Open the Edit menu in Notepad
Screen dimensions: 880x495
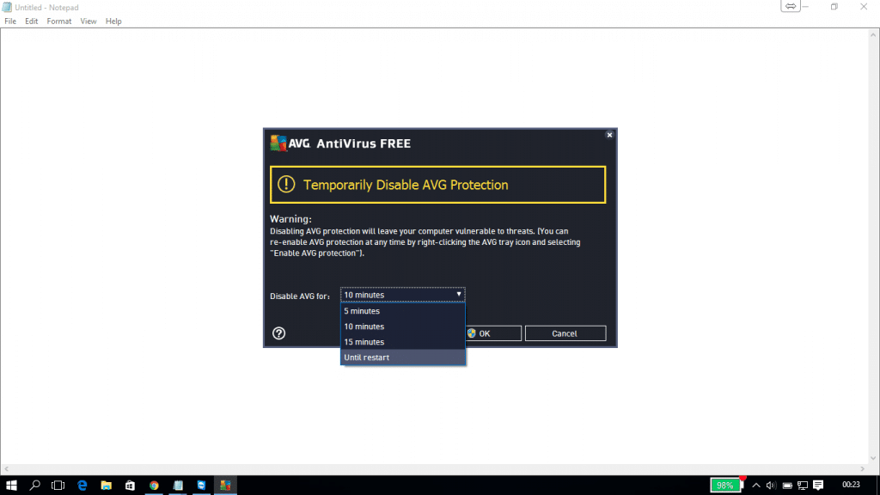pos(31,21)
